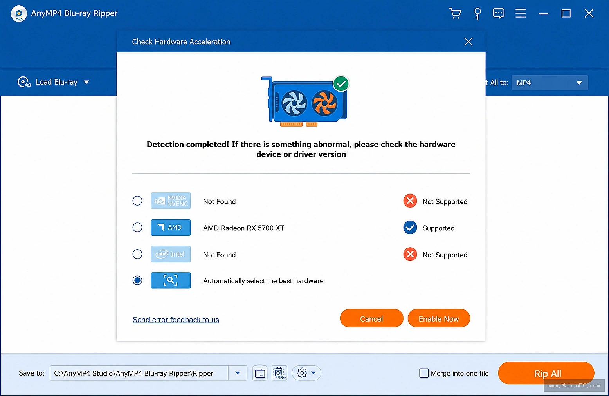Image resolution: width=609 pixels, height=396 pixels.
Task: Click the Enable Now button
Action: [x=439, y=318]
